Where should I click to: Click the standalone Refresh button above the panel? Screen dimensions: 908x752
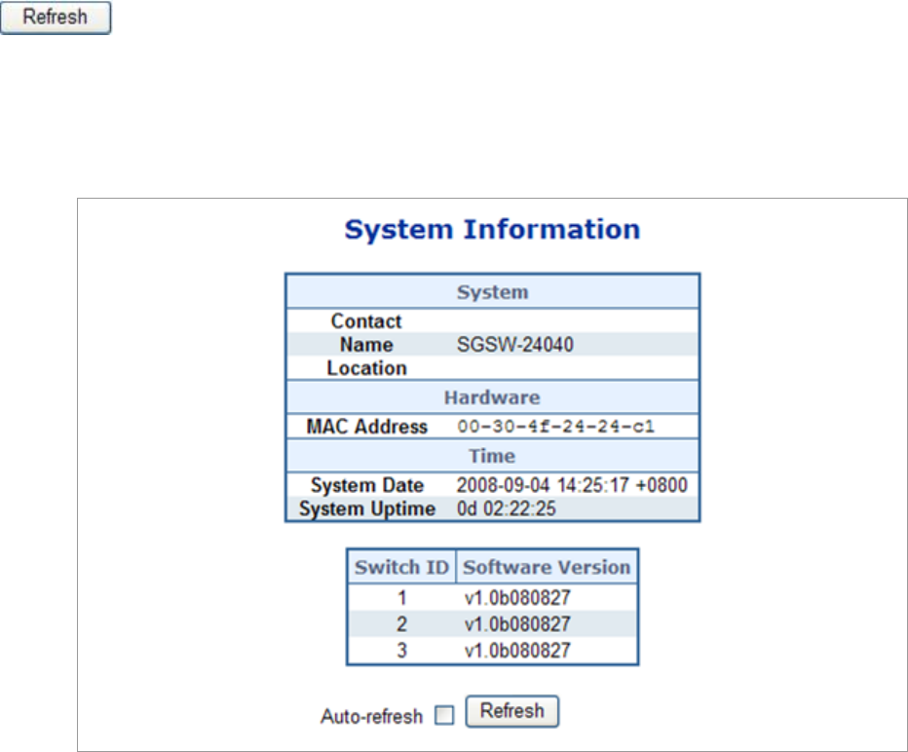pyautogui.click(x=55, y=18)
